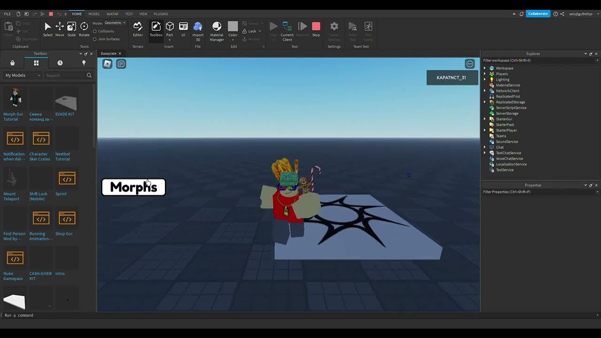Click the search magnifier in Toolbox
Screen dimensions: 601x338
click(x=89, y=75)
